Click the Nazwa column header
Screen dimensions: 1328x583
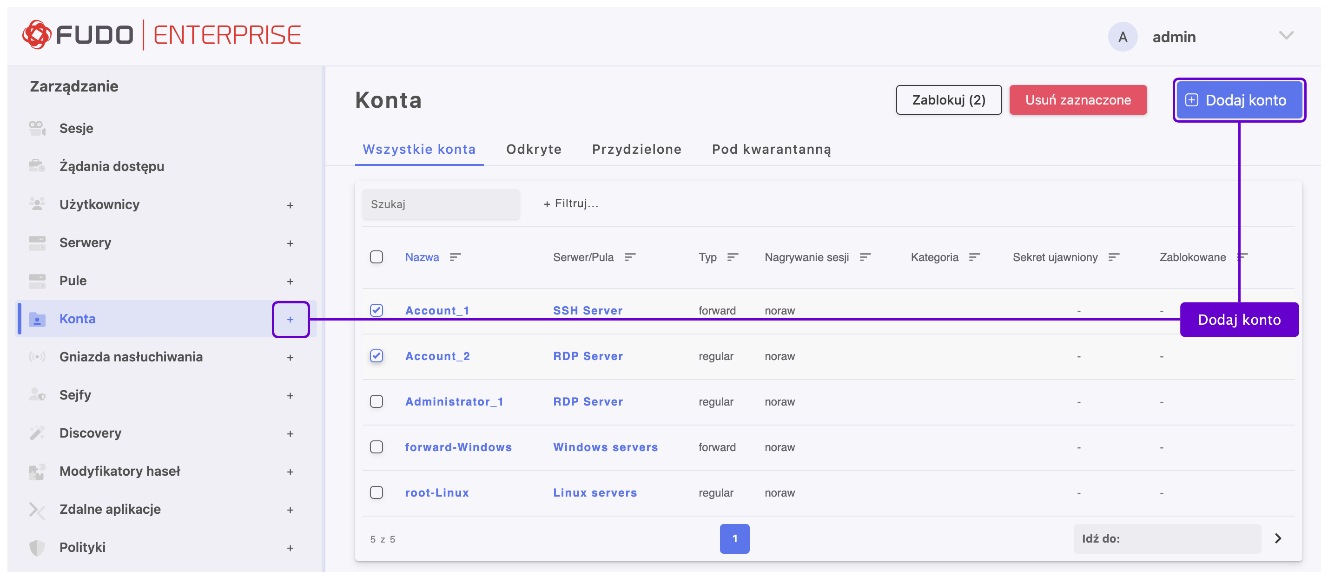coord(422,257)
